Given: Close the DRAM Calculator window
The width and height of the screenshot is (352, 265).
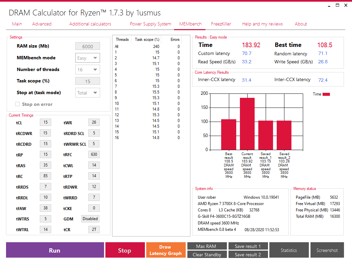Looking at the screenshot, I should pyautogui.click(x=346, y=5).
